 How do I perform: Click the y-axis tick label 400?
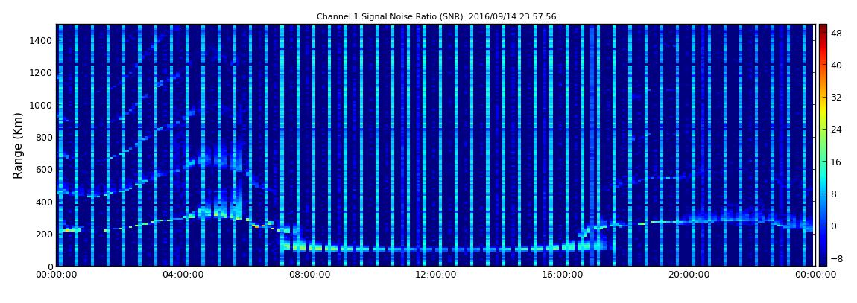[x=44, y=202]
